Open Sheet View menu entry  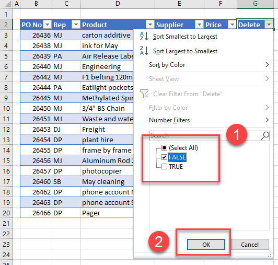coord(164,79)
